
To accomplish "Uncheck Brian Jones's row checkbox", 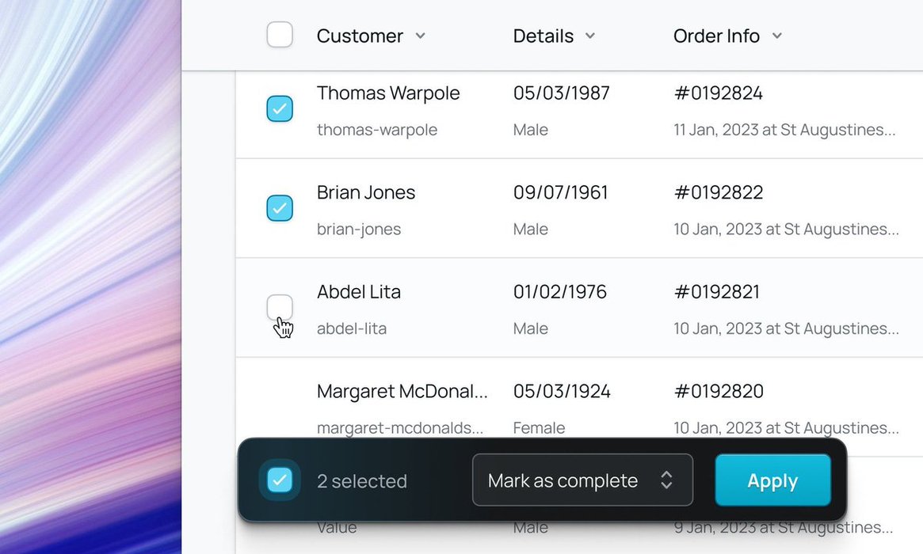I will pyautogui.click(x=280, y=208).
